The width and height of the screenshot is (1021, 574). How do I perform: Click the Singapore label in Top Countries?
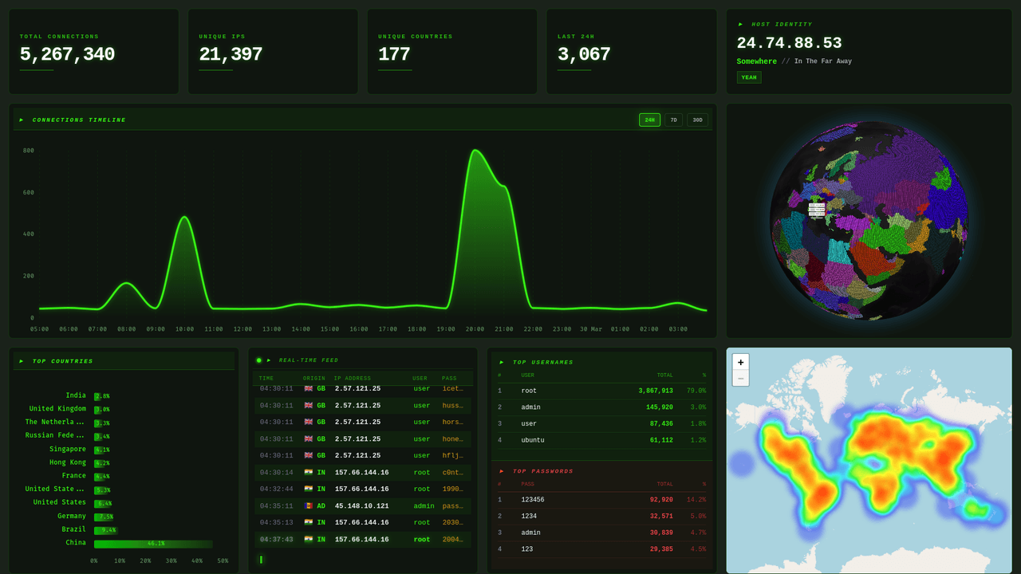[x=68, y=449]
